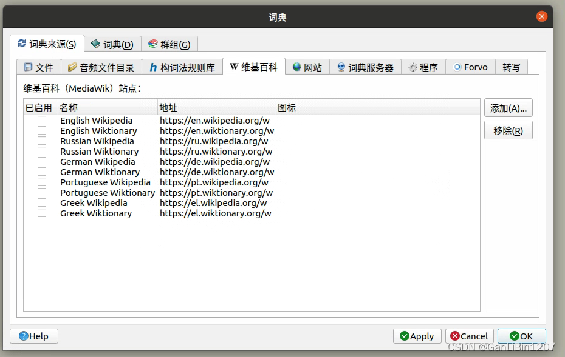Open the 程序 sub-tab
This screenshot has height=357, width=565.
tap(423, 67)
